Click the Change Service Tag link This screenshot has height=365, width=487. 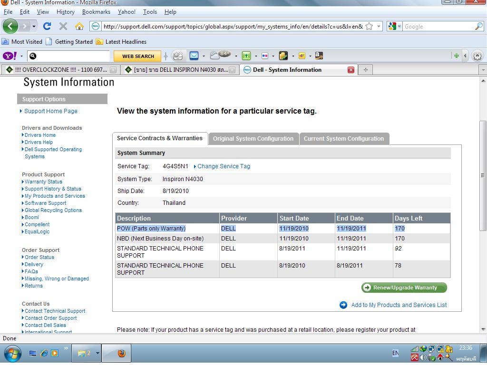224,166
